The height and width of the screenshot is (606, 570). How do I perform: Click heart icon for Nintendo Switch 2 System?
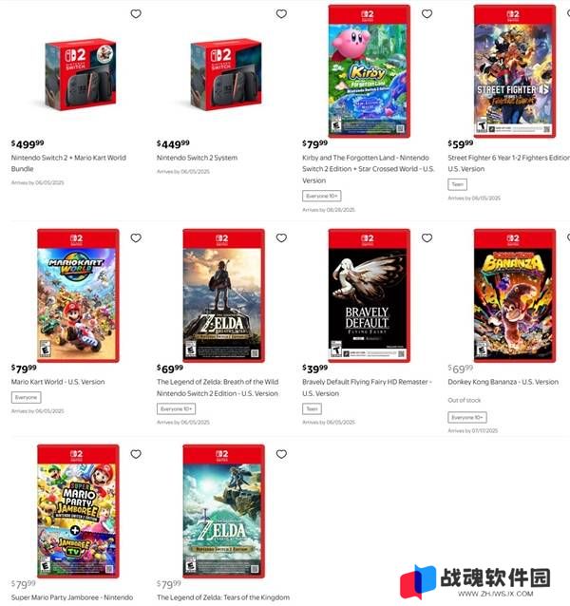(x=281, y=14)
